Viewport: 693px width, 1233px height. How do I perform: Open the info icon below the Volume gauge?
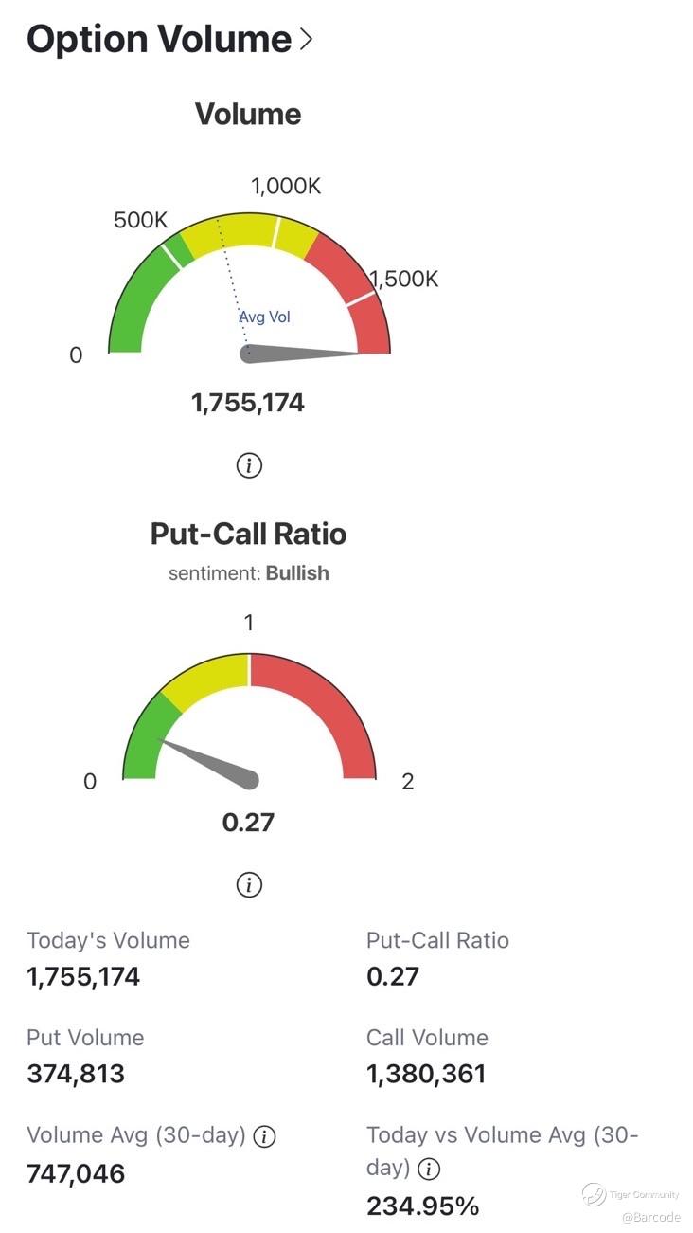coord(249,465)
